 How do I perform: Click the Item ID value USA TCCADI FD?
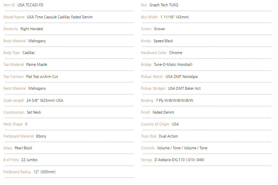click(x=30, y=5)
